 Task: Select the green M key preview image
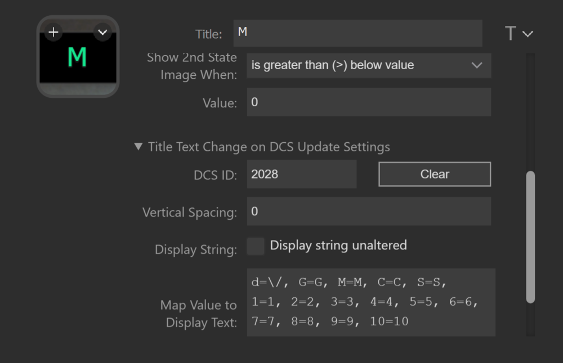click(x=77, y=57)
